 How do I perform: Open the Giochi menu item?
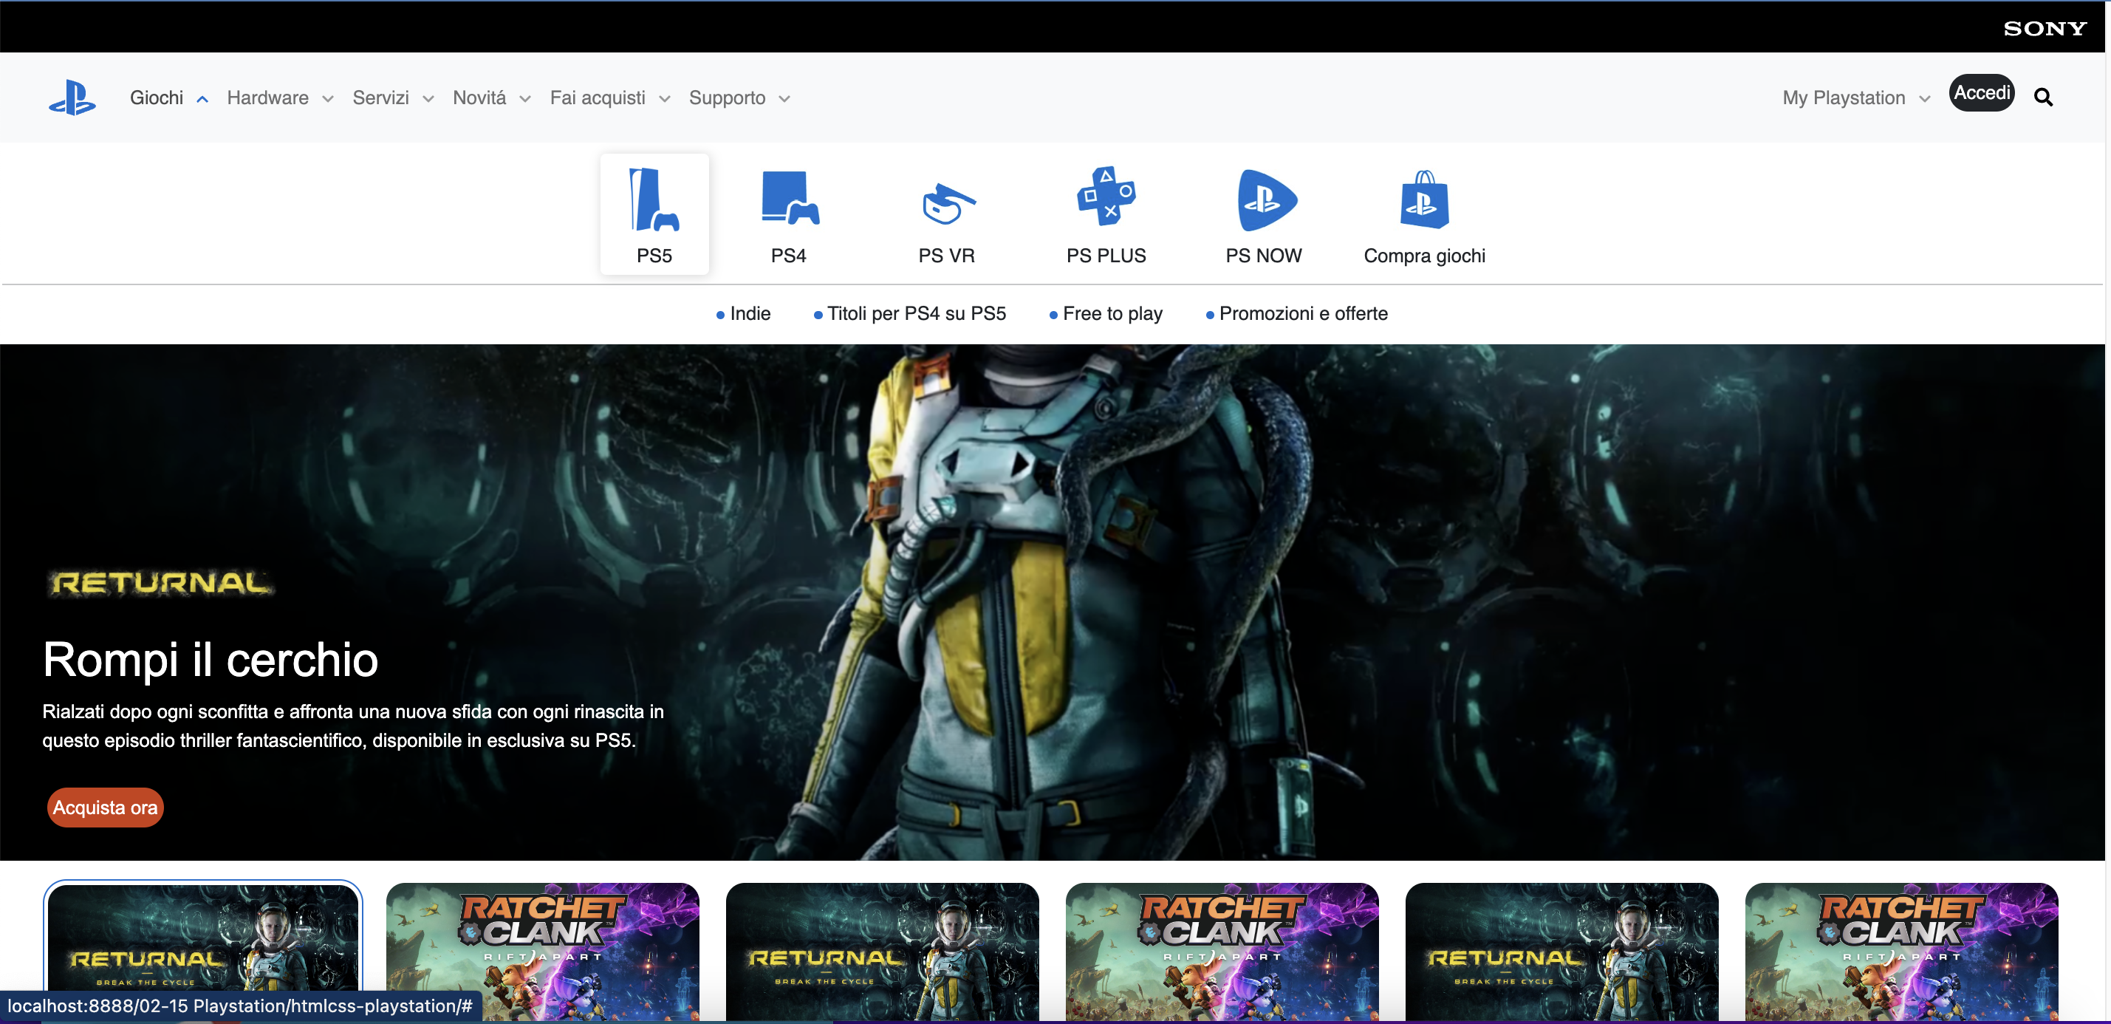[x=157, y=98]
